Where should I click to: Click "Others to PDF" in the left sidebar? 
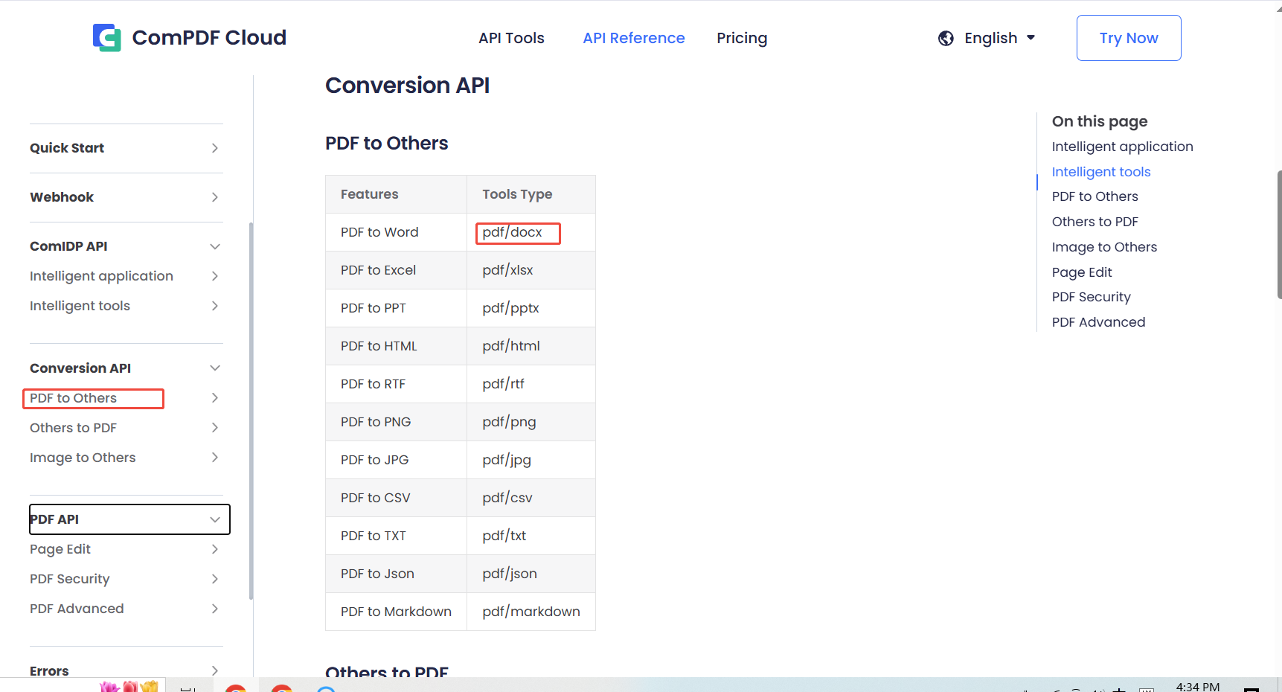(x=73, y=427)
